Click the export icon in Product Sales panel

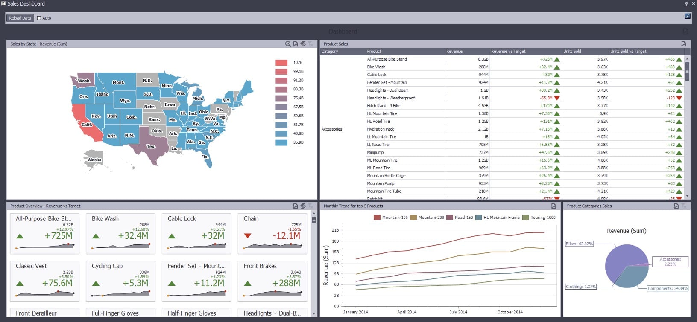click(x=683, y=44)
